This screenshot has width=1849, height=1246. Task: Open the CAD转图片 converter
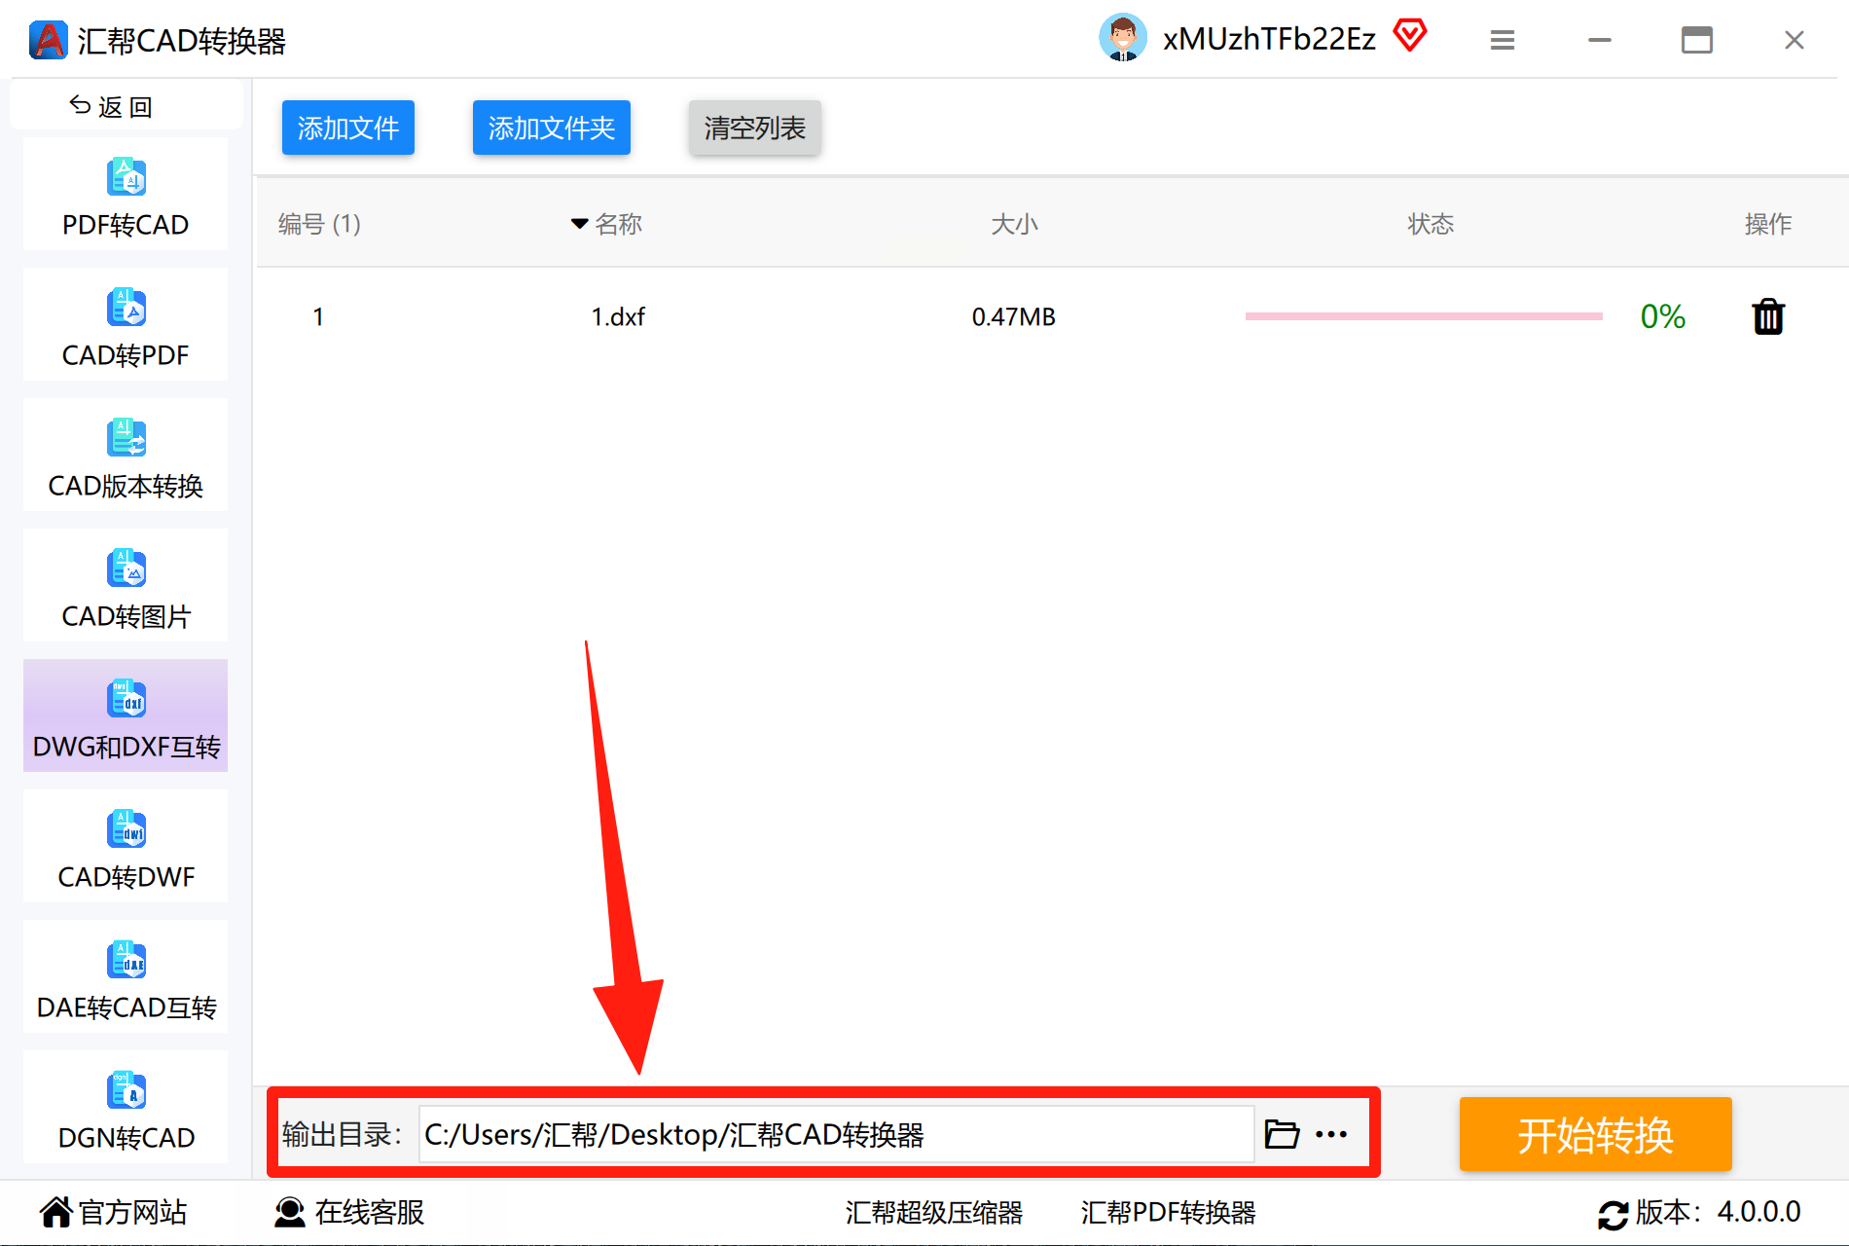pyautogui.click(x=126, y=586)
